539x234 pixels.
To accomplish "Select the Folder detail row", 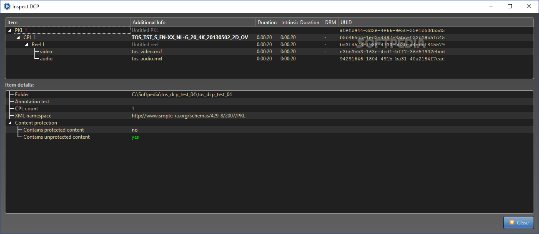I will tap(269, 95).
